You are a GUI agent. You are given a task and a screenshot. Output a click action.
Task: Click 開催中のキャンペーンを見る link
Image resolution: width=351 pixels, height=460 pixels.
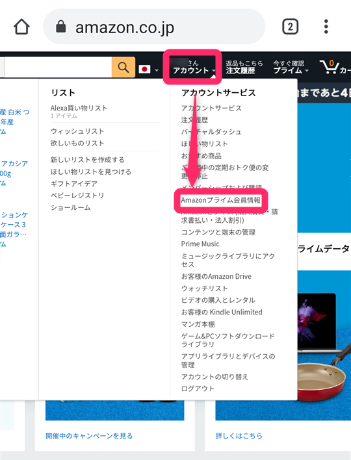click(x=89, y=436)
